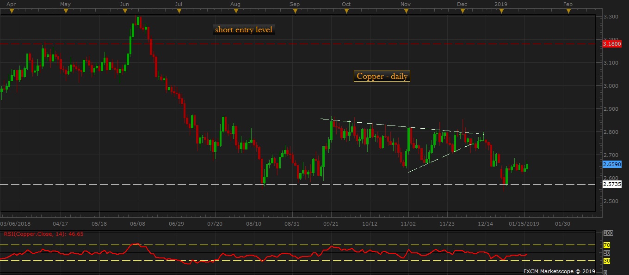Click the 09/21 date axis label
Viewport: 629px width, 275px height.
coord(331,223)
